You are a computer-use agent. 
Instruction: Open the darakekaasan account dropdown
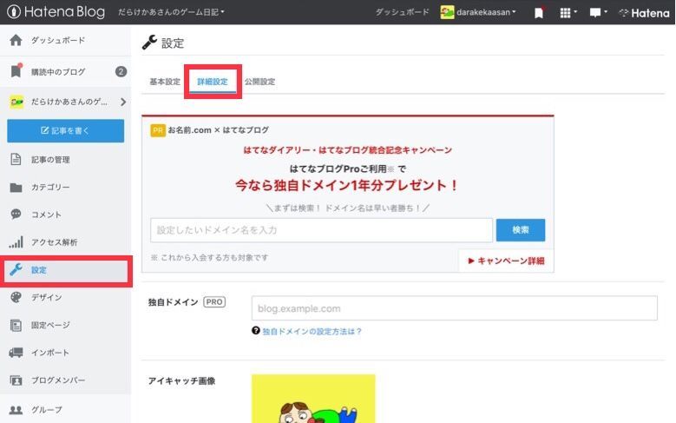coord(486,12)
